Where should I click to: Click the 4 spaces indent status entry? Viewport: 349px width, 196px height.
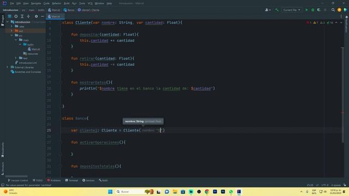tap(336, 185)
